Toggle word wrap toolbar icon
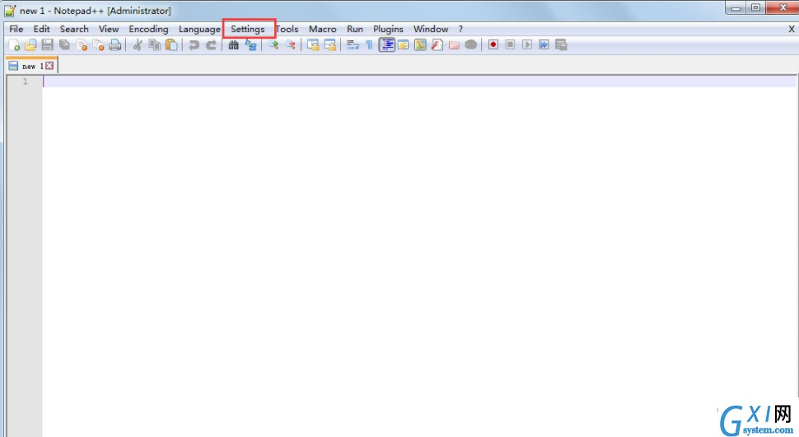 pos(353,44)
